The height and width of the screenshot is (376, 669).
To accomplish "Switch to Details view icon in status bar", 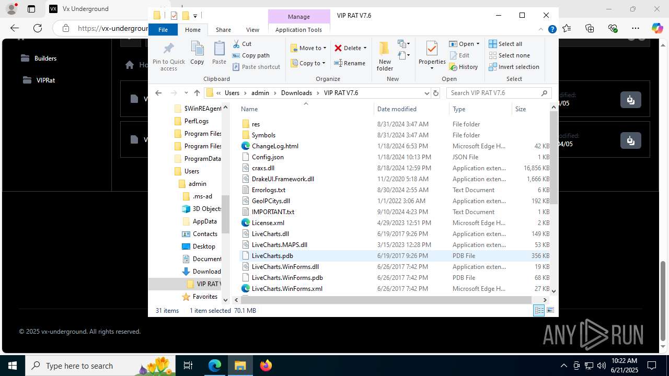I will point(539,311).
